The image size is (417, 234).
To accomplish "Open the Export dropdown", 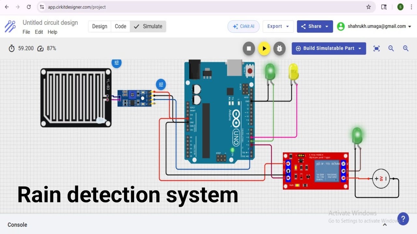I will (278, 26).
